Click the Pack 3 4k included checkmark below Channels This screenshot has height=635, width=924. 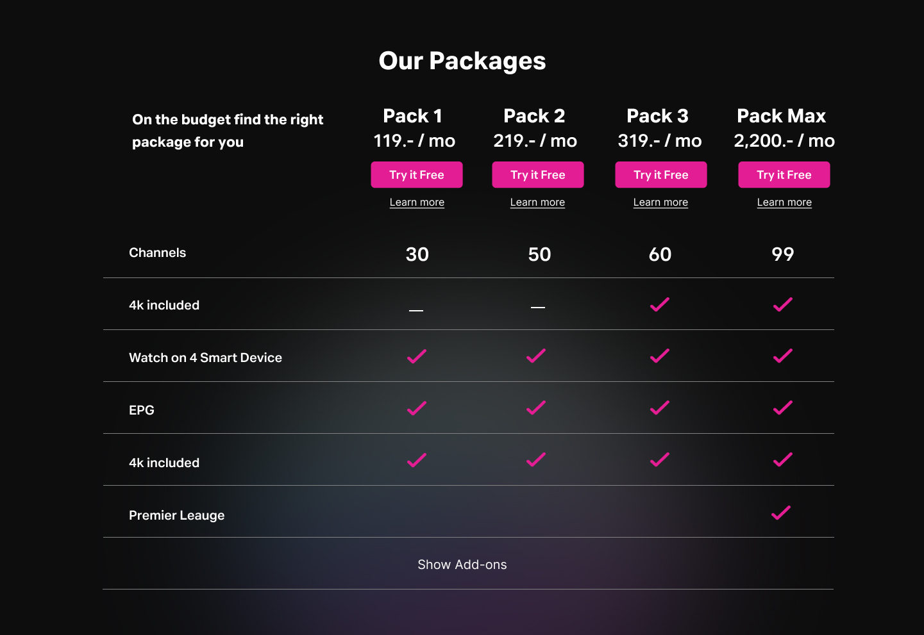[x=660, y=304]
